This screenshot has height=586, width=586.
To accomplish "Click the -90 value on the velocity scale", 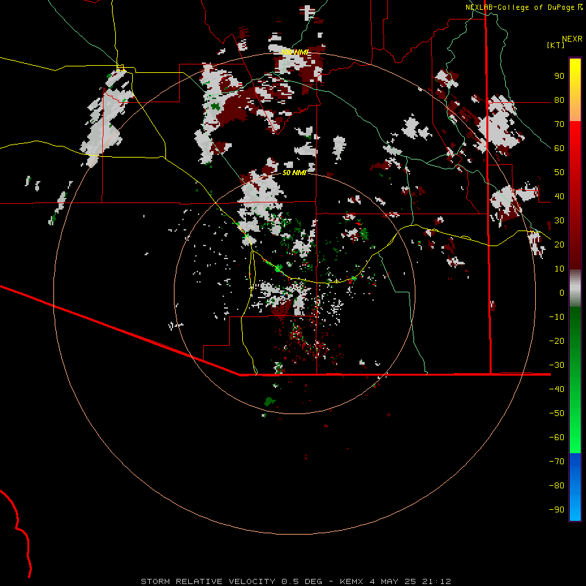I will point(557,510).
